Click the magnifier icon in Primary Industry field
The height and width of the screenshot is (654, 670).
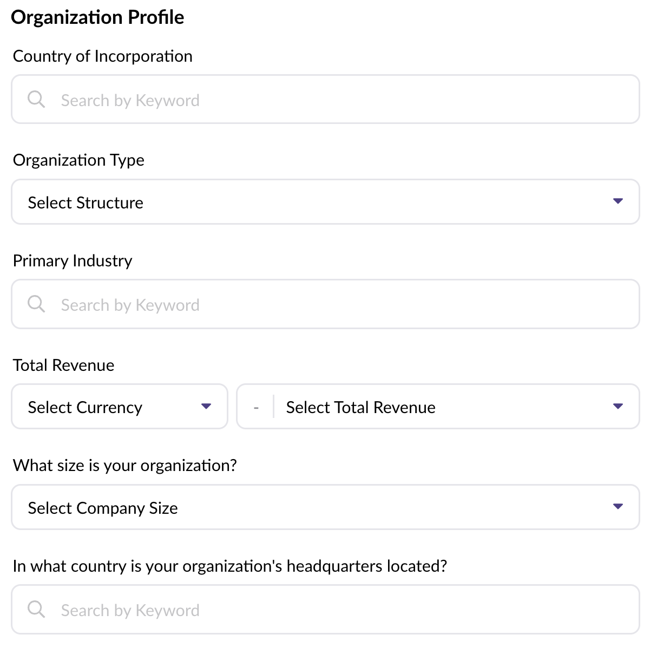[36, 304]
